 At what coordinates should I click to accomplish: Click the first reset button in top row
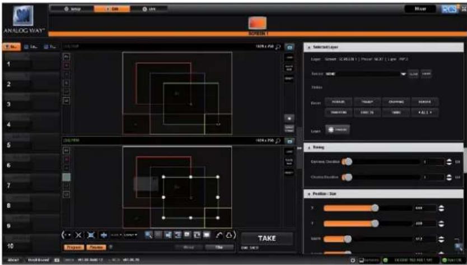pos(338,102)
